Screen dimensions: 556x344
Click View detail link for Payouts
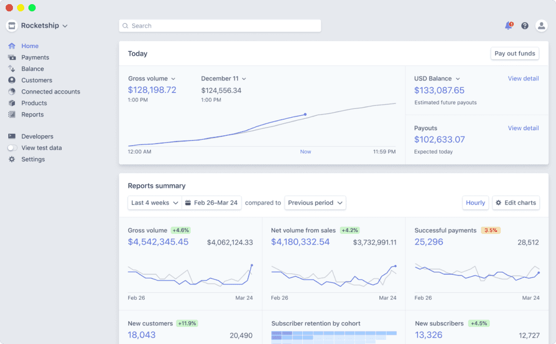point(523,128)
